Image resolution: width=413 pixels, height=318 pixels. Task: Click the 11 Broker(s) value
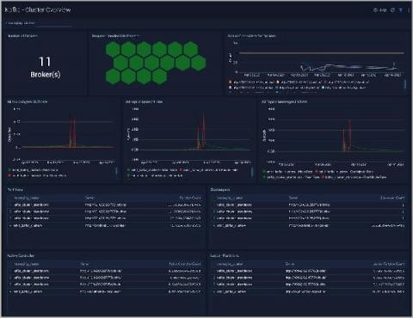(45, 67)
